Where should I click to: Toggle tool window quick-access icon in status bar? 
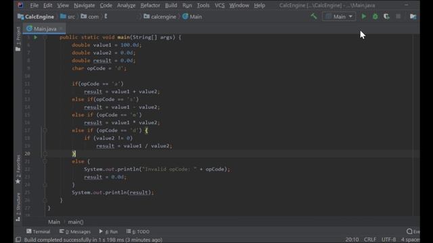pos(18,240)
